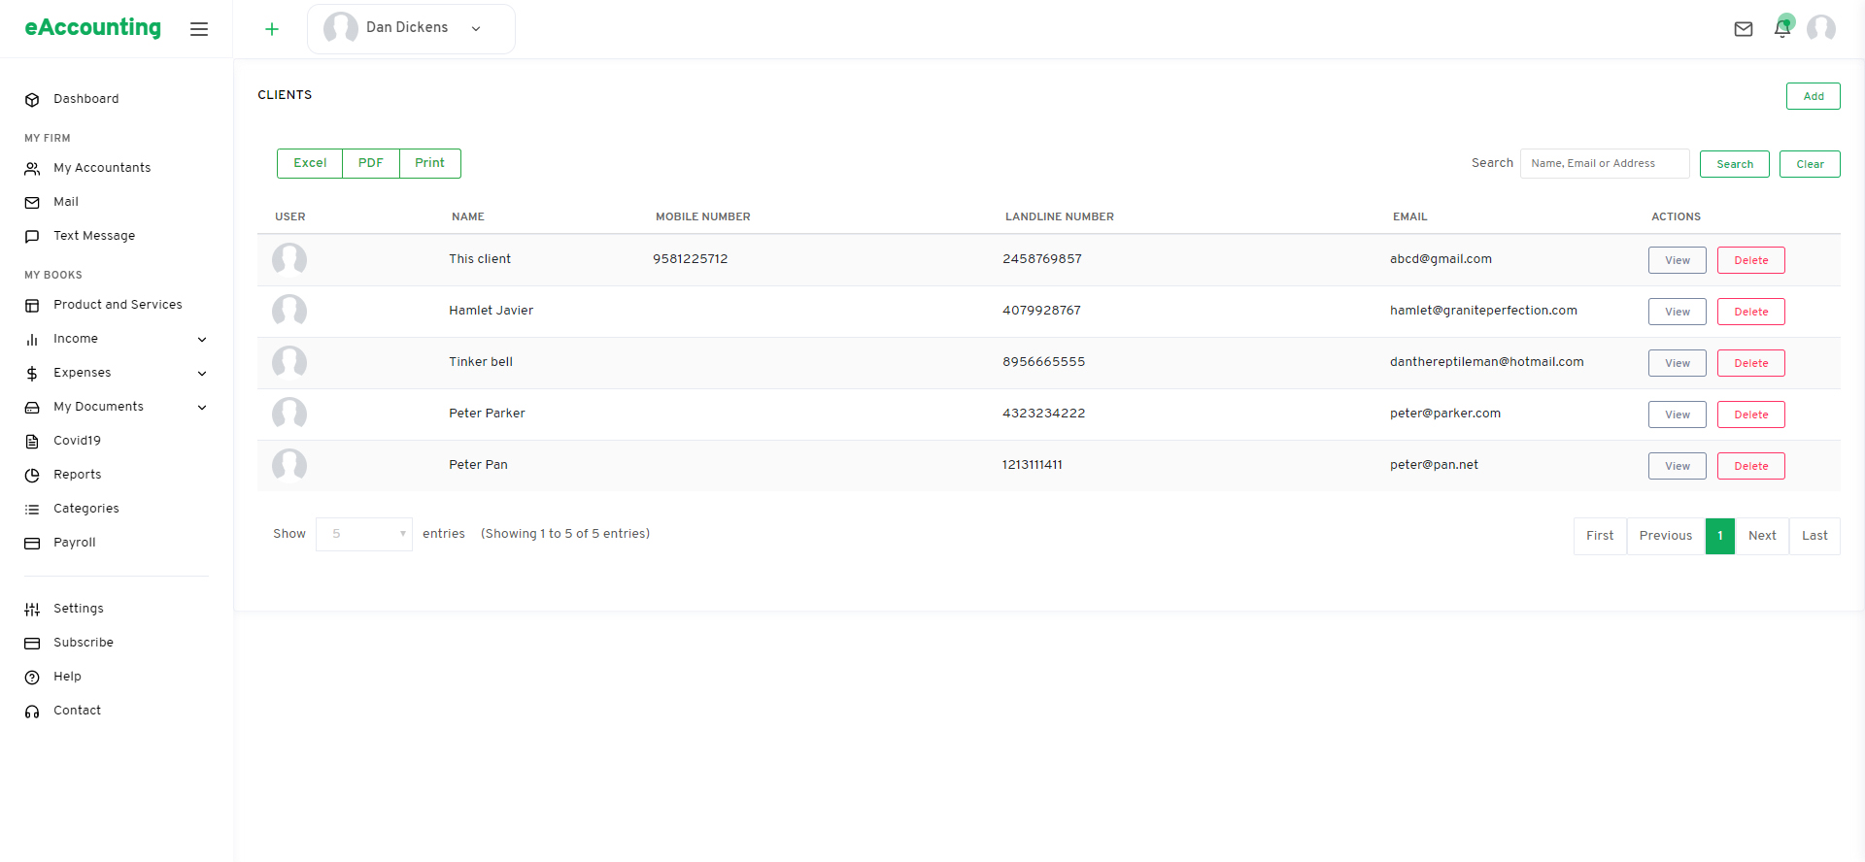
Task: Open notifications bell icon
Action: pyautogui.click(x=1782, y=28)
